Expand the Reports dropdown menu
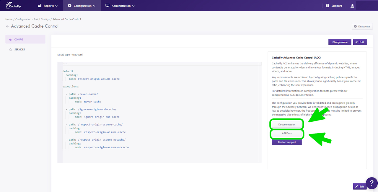The image size is (378, 192). (x=48, y=6)
